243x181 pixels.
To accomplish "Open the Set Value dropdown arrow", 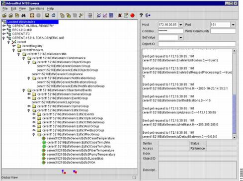I will [x=181, y=37].
